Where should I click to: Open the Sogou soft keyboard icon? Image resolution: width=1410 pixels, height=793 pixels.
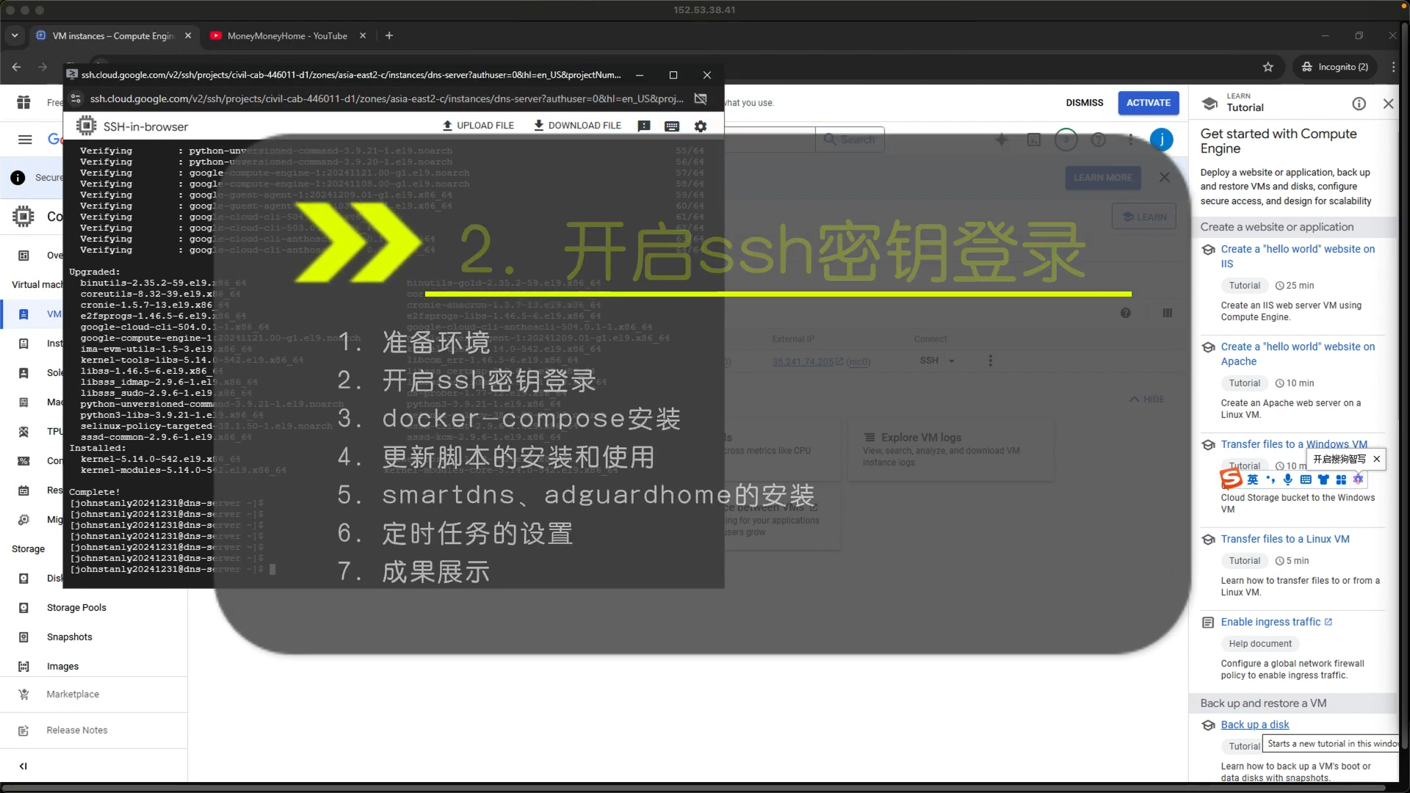pyautogui.click(x=1306, y=479)
